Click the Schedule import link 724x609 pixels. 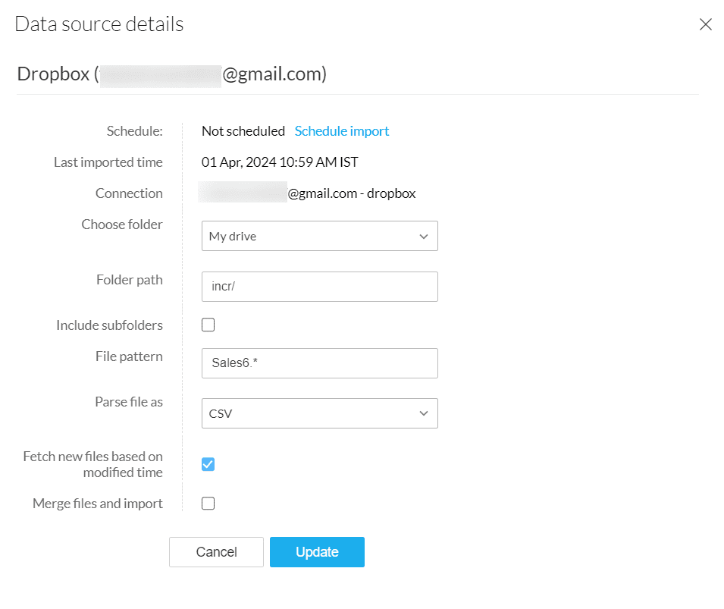342,131
